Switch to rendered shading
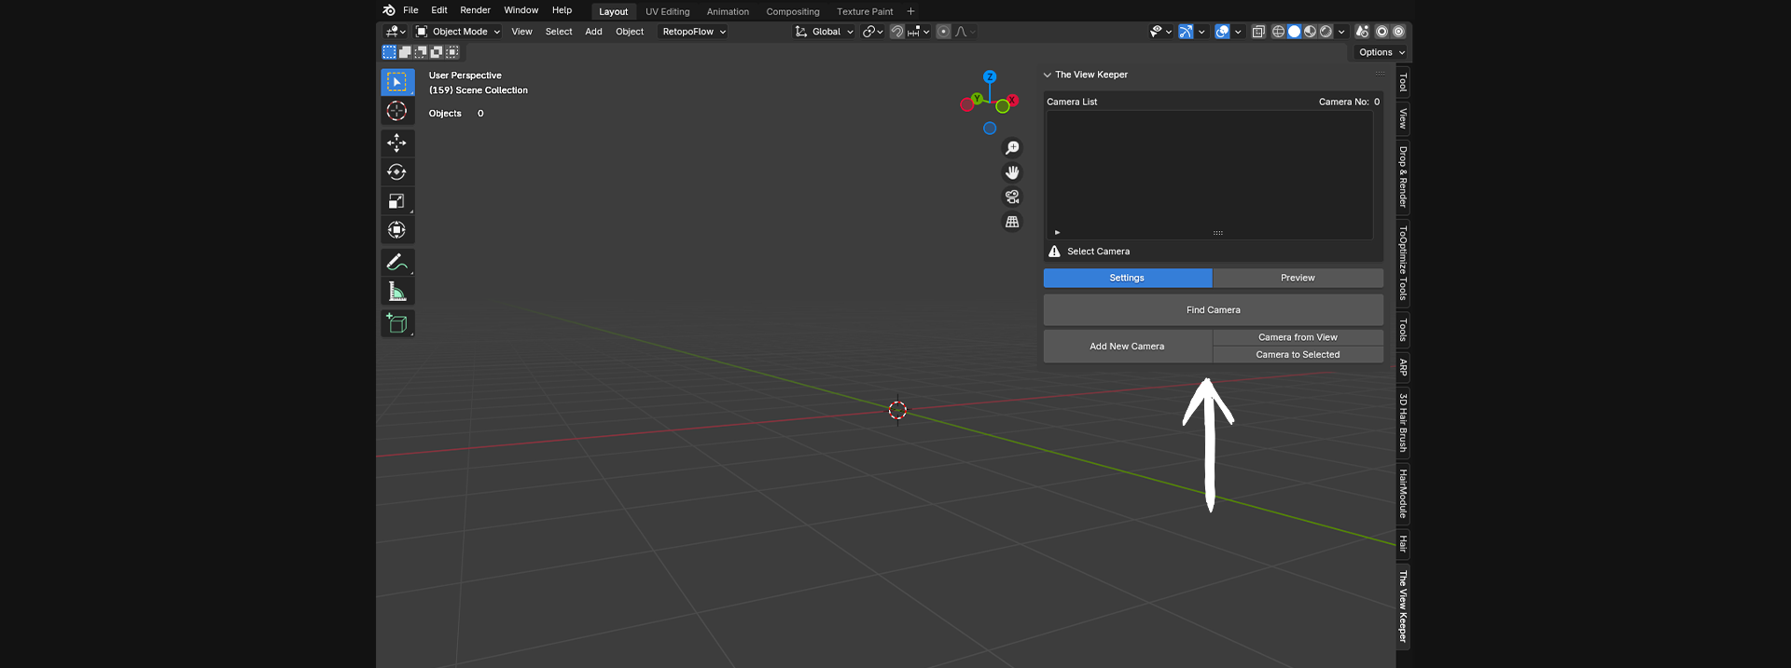1791x668 pixels. pyautogui.click(x=1326, y=32)
